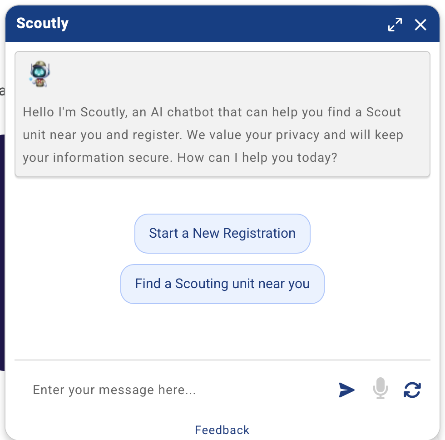The image size is (445, 440).
Task: Select the Scouting unit search quick reply
Action: [222, 284]
